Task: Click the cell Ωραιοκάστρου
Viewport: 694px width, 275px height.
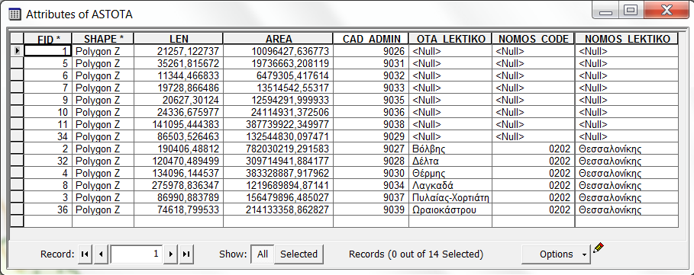Action: [x=450, y=209]
